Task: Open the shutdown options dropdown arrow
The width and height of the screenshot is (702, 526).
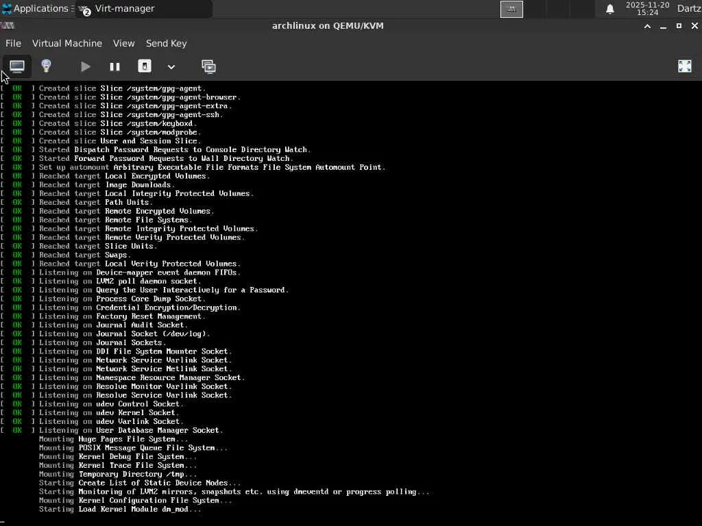Action: click(x=171, y=67)
